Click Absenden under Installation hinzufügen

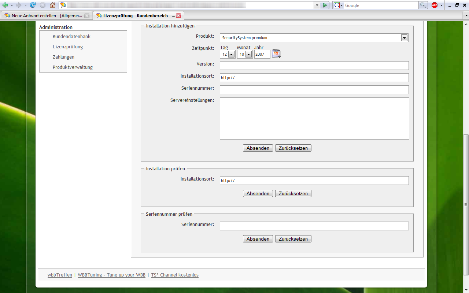point(258,148)
